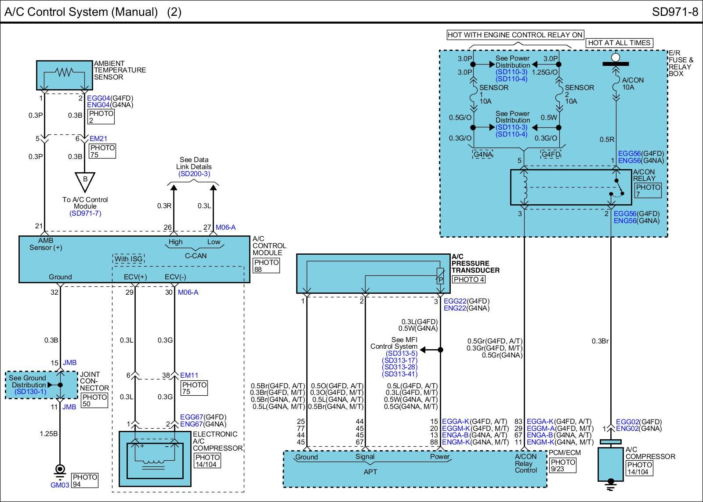Open the SD313-41 MFI Control System link
703x502 pixels.
[x=400, y=374]
